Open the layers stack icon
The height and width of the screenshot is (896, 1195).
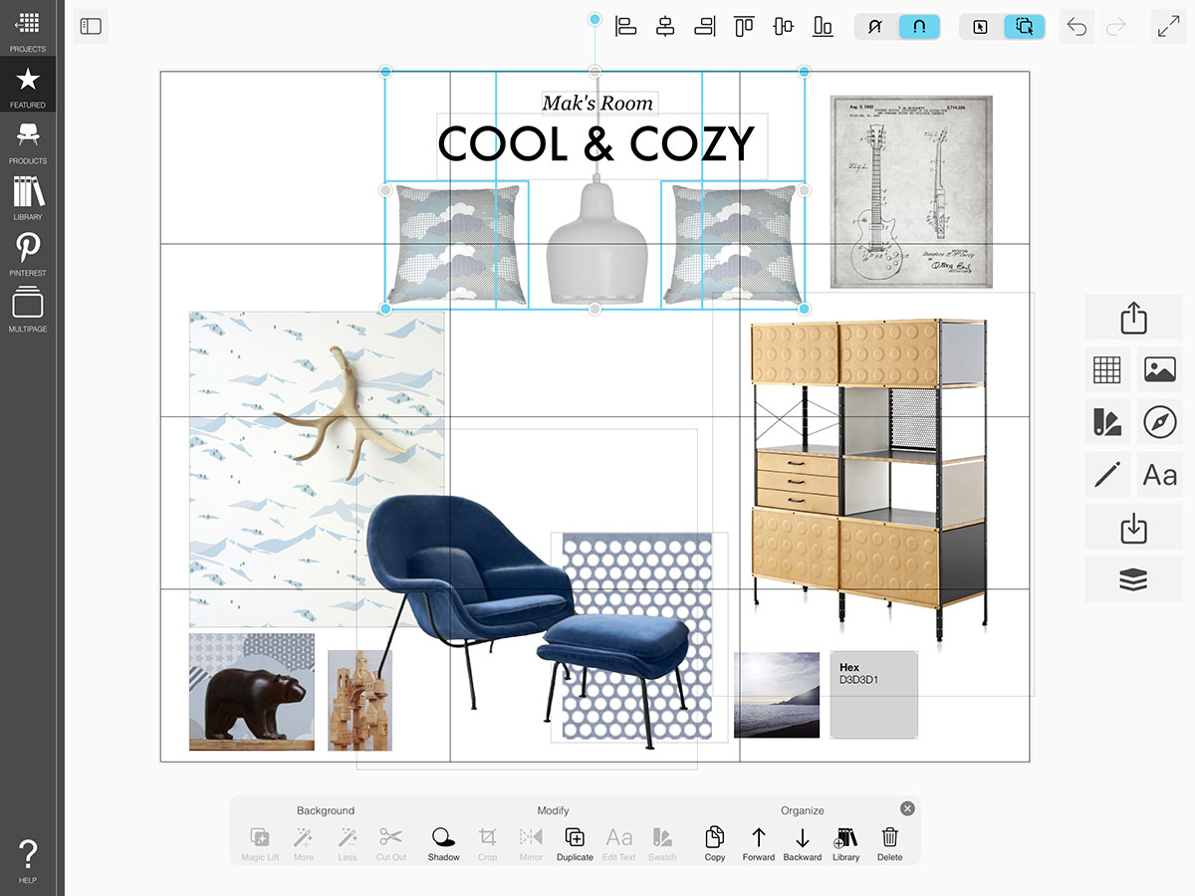click(1133, 580)
